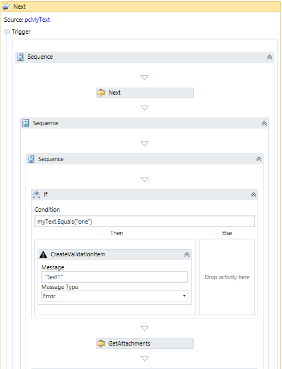This screenshot has height=369, width=282.
Task: Click drop arrow inside the second-level Sequence
Action: 144,144
